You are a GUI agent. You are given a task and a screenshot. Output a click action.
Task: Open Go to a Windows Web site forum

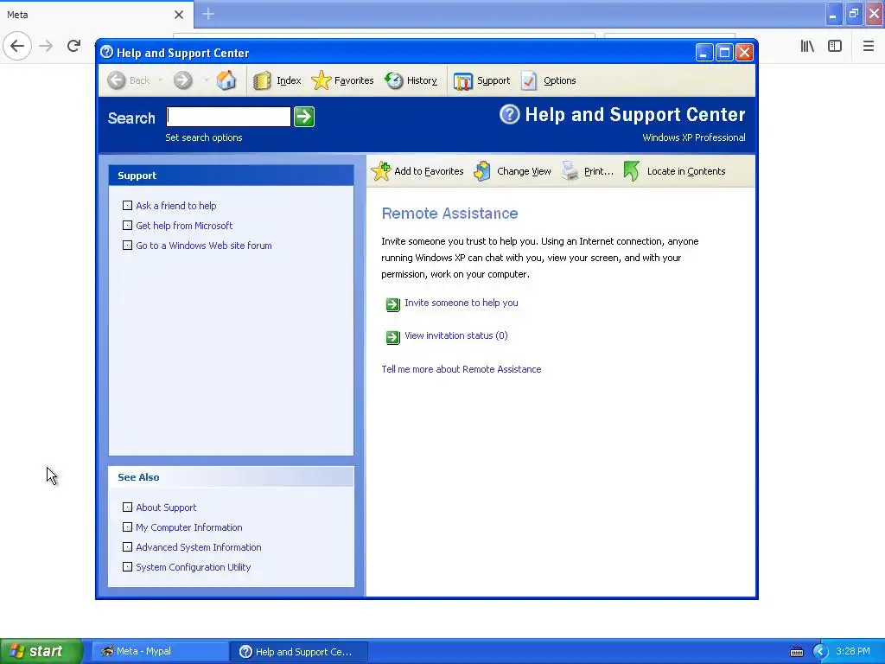tap(204, 246)
